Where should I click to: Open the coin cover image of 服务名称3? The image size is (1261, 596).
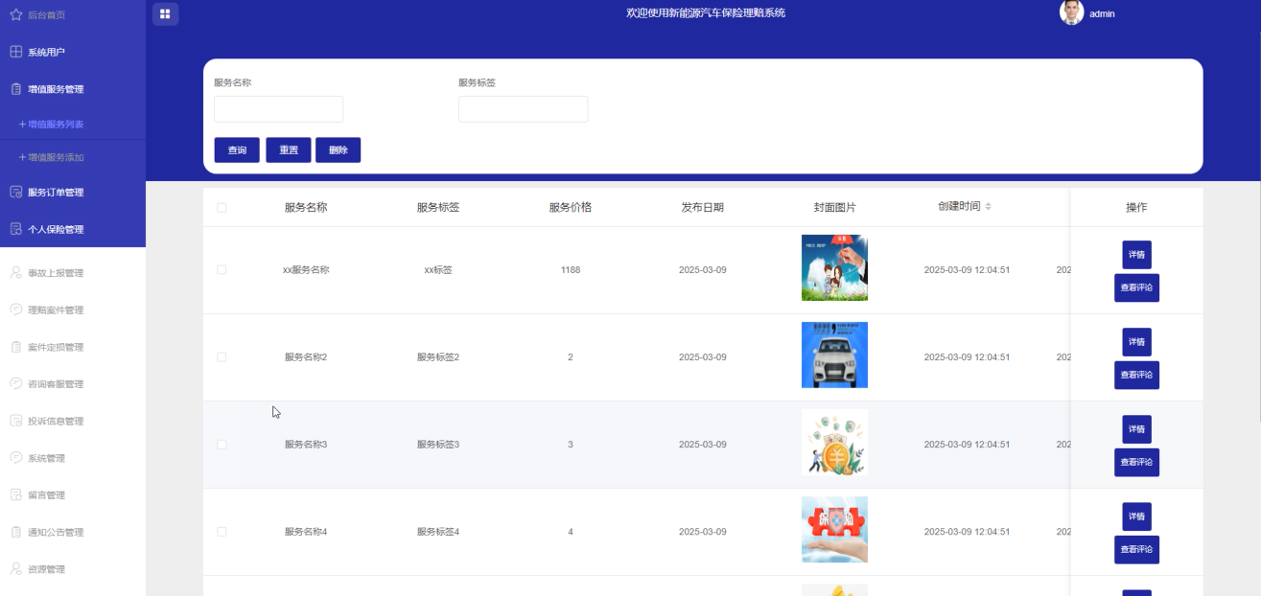834,443
